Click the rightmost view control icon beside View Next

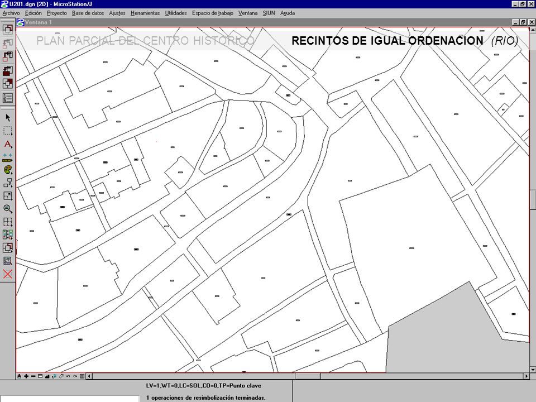point(82,376)
